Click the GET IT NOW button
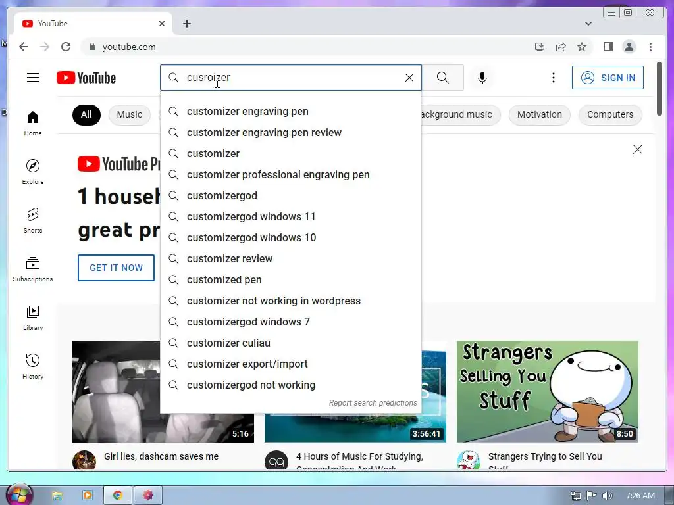Image resolution: width=674 pixels, height=505 pixels. coord(116,268)
